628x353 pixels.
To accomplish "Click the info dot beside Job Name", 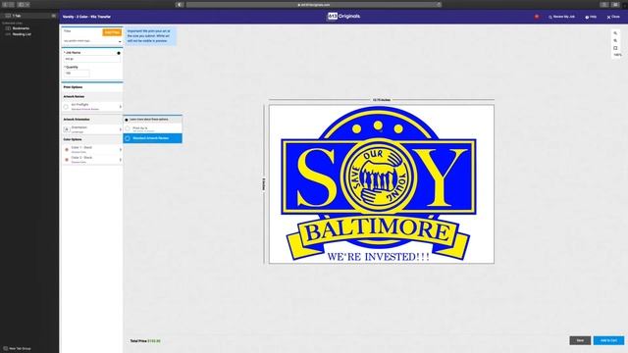I will click(119, 53).
